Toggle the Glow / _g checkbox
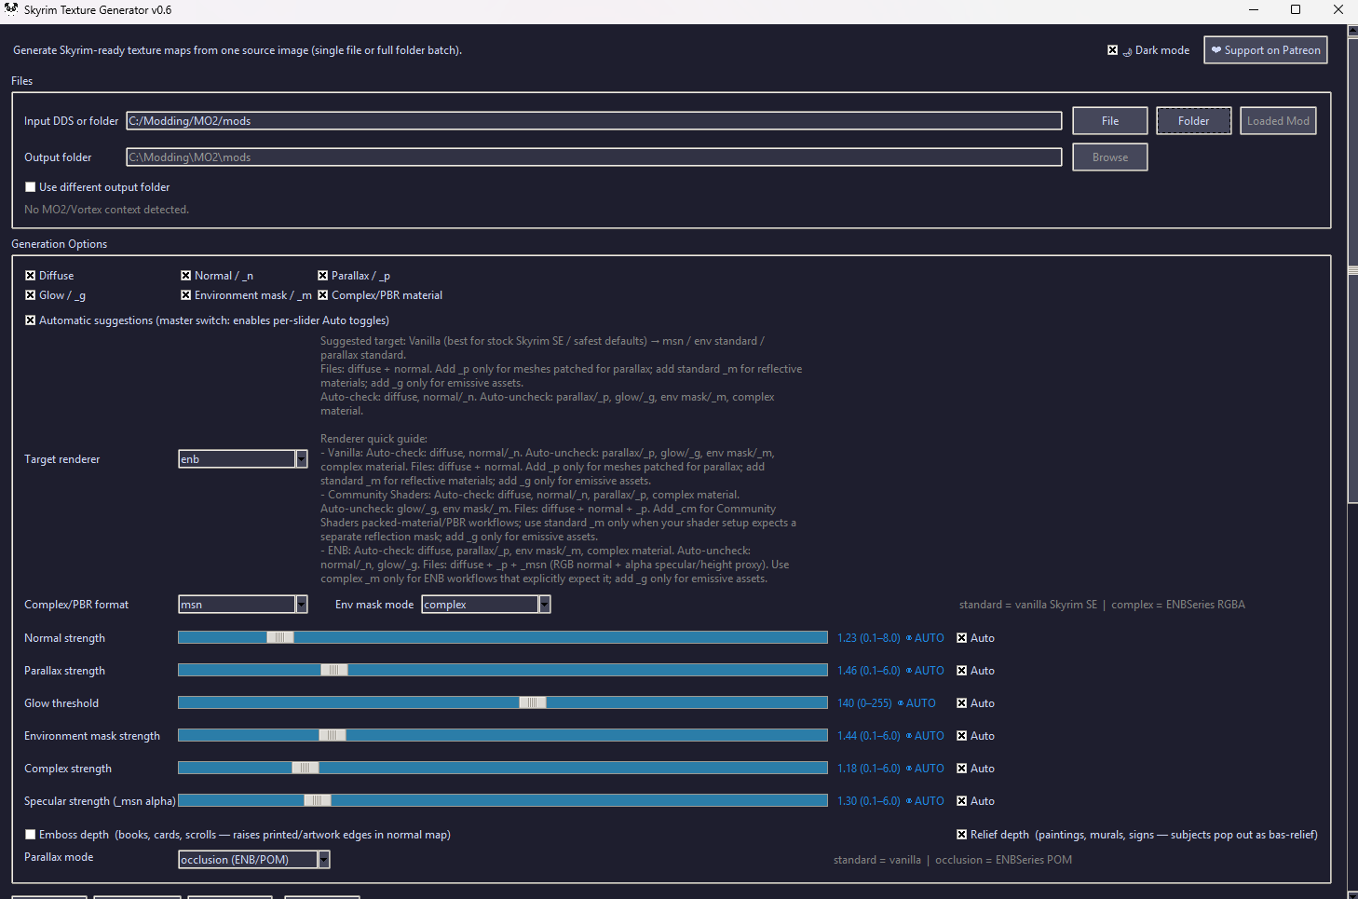The height and width of the screenshot is (899, 1358). 30,295
